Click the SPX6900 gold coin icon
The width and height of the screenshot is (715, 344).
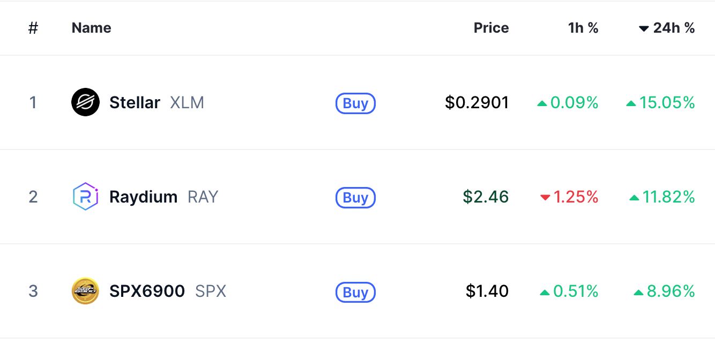click(85, 291)
